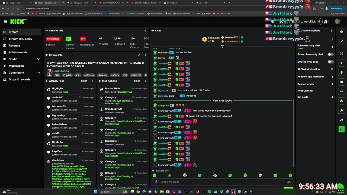Viewport: 347px width, 195px height.
Task: Click the microphone icon in the message box
Action: [156, 182]
